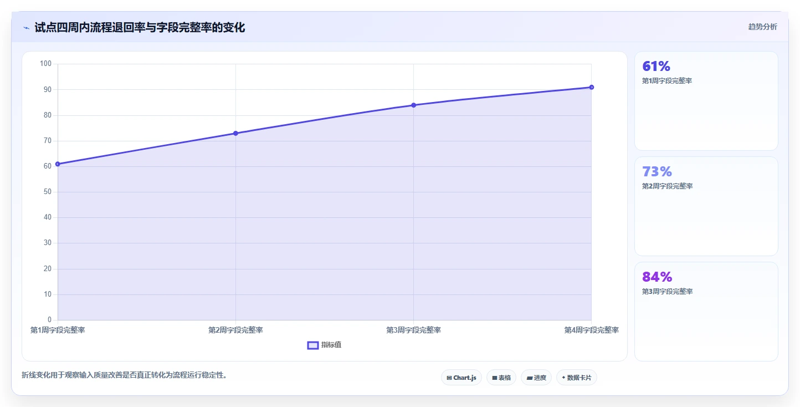Click the 第2周字段完整率 caption under 73%

(667, 186)
